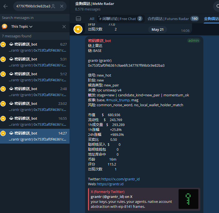Click the May 21 date badge
Viewport: 219px width, 213px height.
tap(157, 30)
